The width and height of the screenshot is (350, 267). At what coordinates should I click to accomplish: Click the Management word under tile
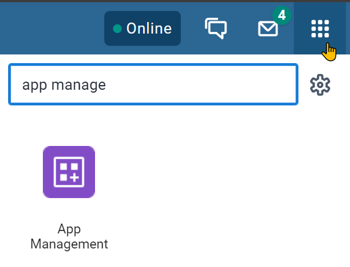[69, 244]
